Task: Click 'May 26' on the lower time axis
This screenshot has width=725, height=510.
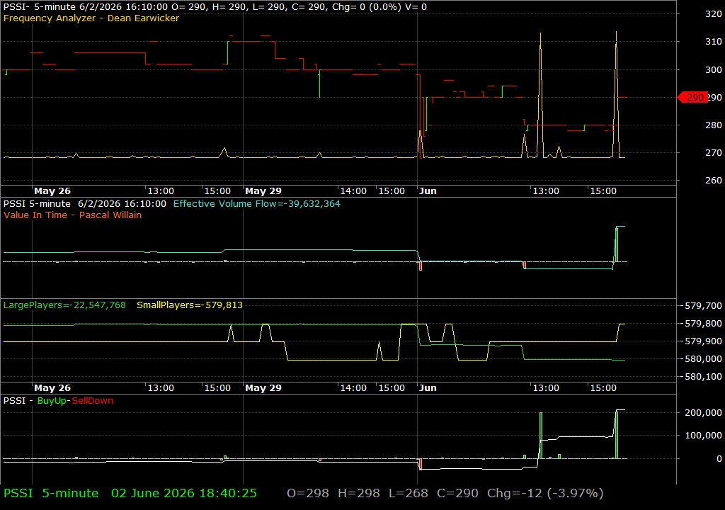Action: click(x=52, y=388)
